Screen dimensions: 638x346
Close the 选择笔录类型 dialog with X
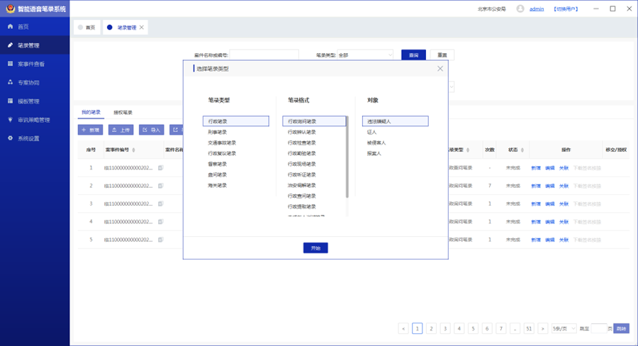click(440, 69)
